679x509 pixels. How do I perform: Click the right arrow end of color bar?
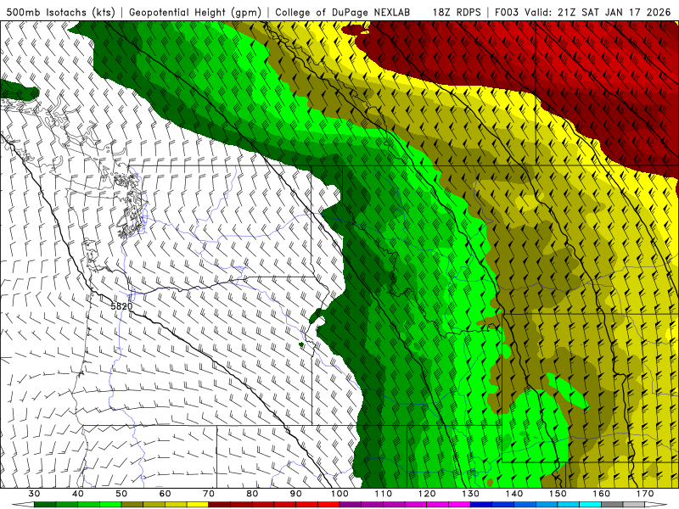click(656, 505)
